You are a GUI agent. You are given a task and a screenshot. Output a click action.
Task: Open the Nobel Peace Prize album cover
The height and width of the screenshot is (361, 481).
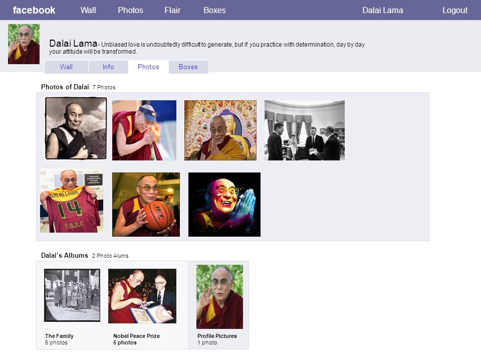click(x=142, y=296)
